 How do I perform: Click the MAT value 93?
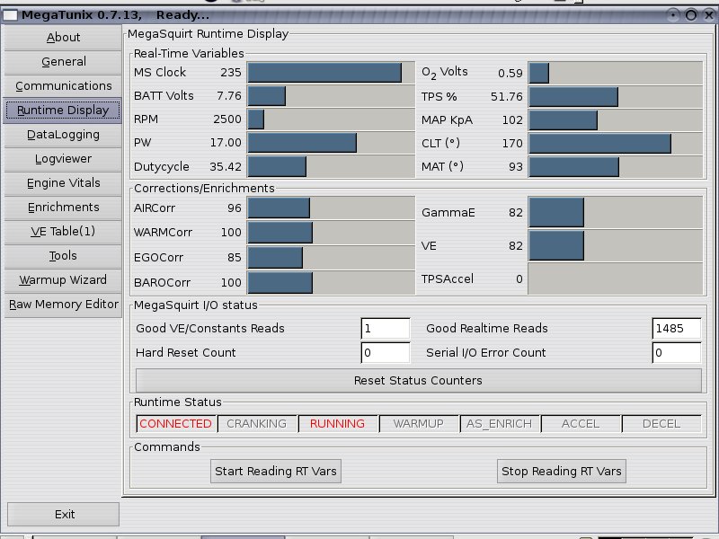tap(516, 167)
